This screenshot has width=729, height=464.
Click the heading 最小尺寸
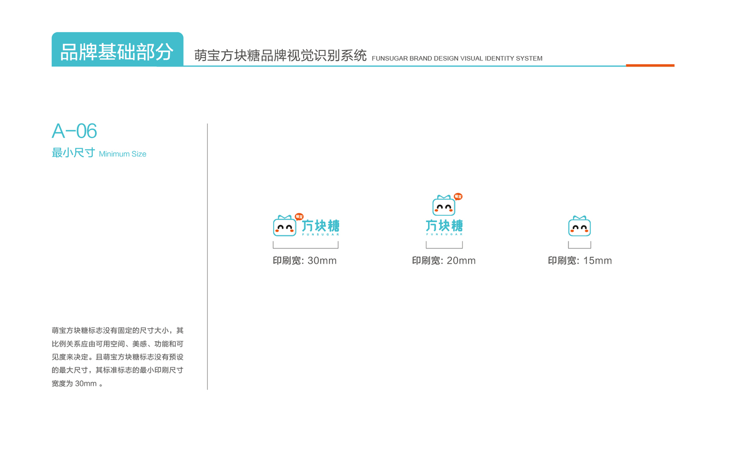[73, 153]
